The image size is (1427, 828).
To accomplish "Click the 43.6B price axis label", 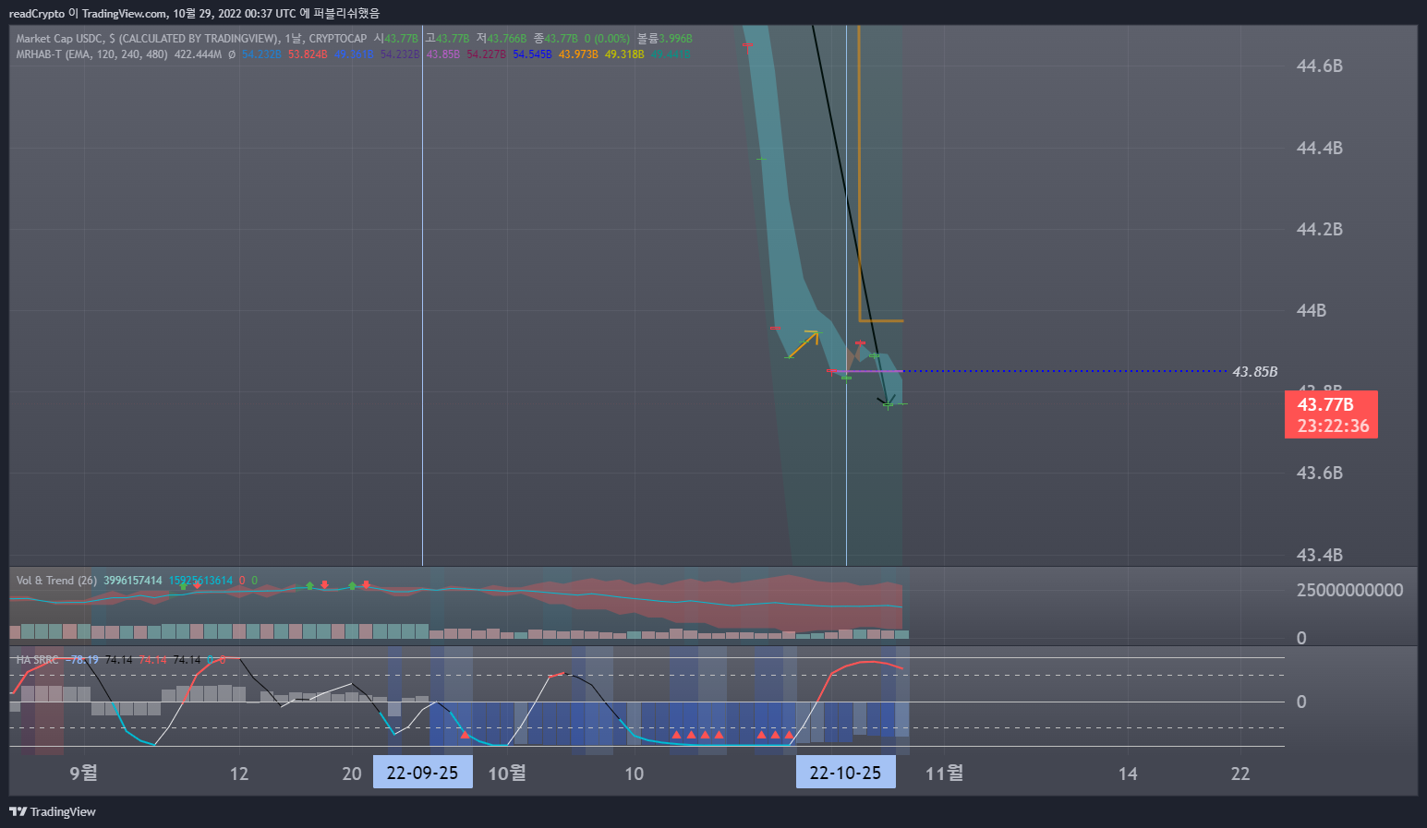I will point(1319,473).
